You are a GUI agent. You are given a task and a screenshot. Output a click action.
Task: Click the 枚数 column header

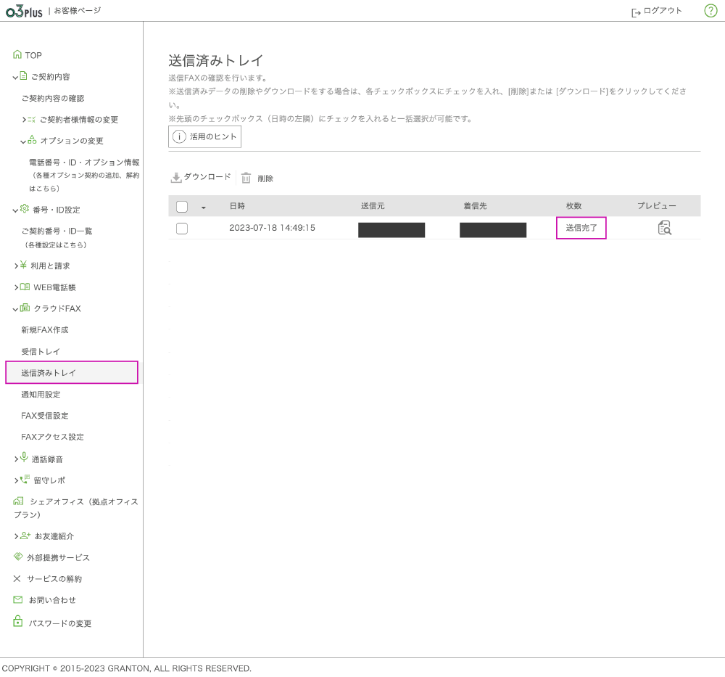(573, 206)
